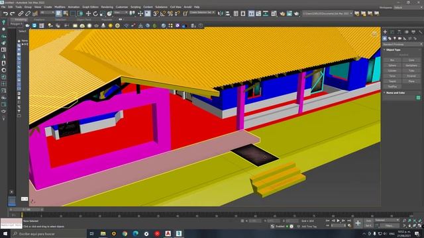
Task: Click the Cylinder primitive button
Action: pyautogui.click(x=392, y=71)
